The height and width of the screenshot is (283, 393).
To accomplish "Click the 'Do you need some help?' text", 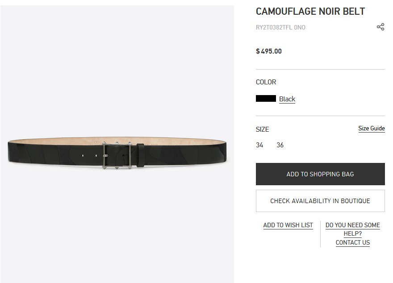I will point(353,229).
